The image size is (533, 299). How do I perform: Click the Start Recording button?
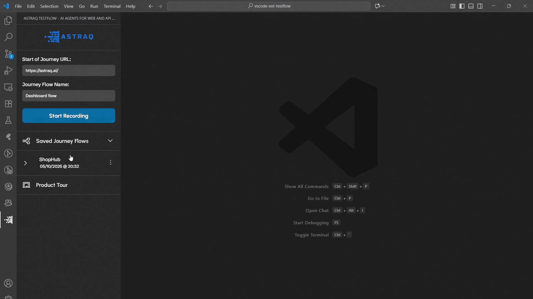pos(69,116)
